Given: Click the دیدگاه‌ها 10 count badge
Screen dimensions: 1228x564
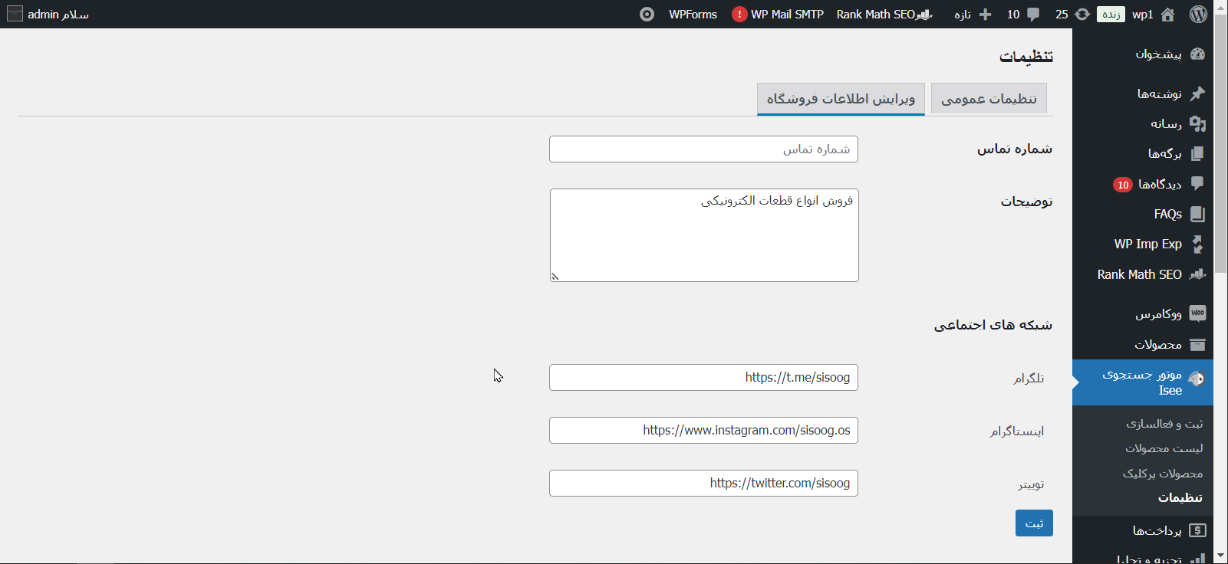Looking at the screenshot, I should click(x=1123, y=185).
